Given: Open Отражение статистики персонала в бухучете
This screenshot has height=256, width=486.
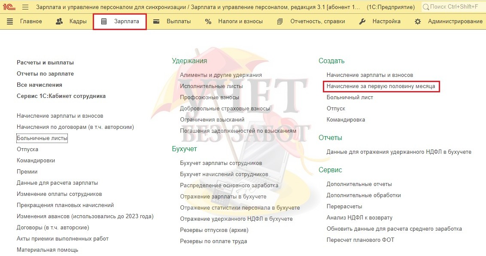Looking at the screenshot, I should click(x=240, y=207).
